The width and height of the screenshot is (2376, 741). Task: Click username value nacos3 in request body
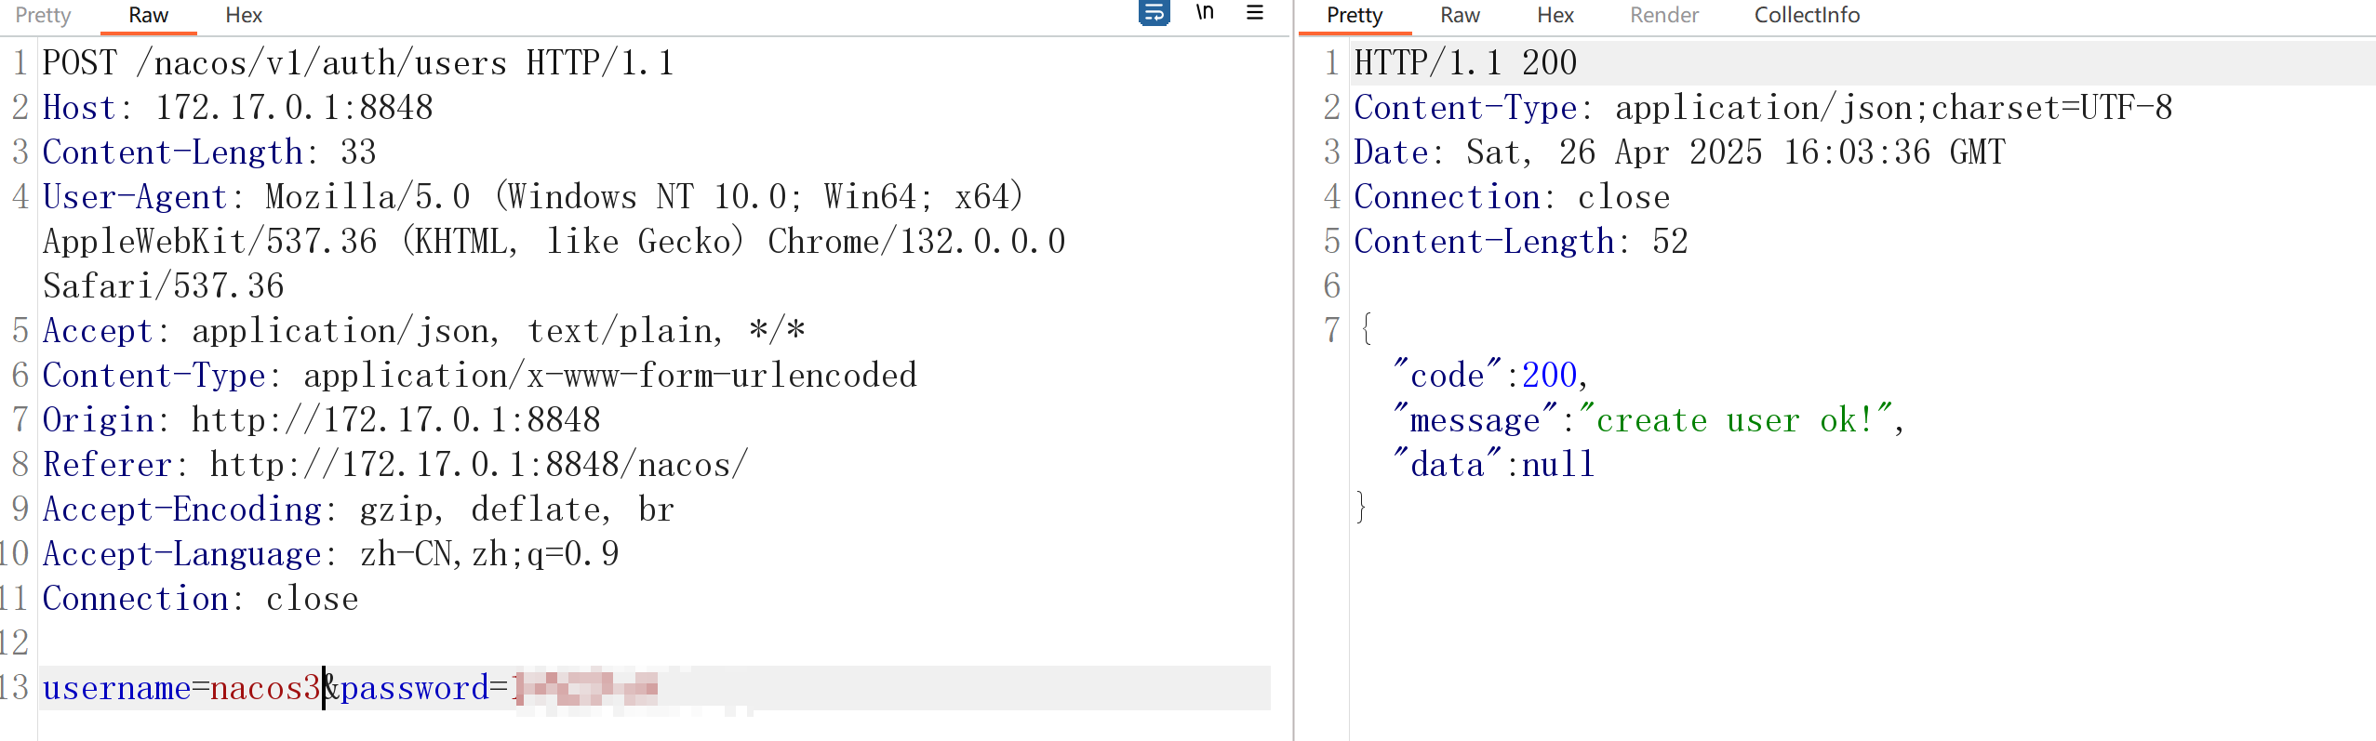(266, 688)
